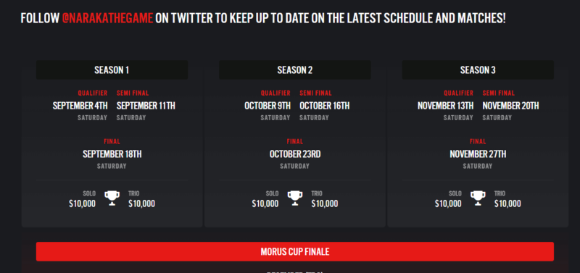The width and height of the screenshot is (580, 273).
Task: Select the Season 3 header
Action: 478,70
